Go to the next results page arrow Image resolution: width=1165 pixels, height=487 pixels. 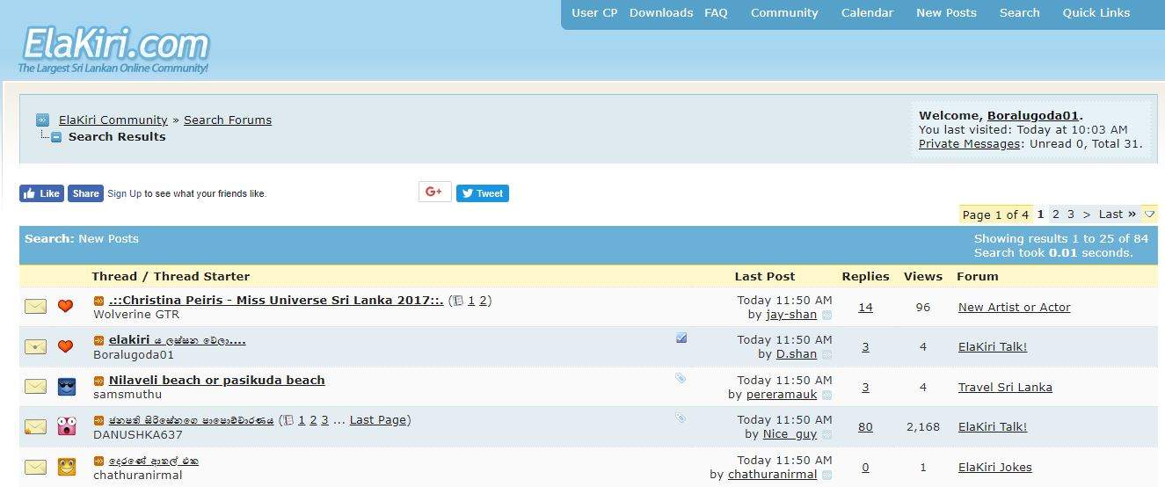click(1087, 214)
